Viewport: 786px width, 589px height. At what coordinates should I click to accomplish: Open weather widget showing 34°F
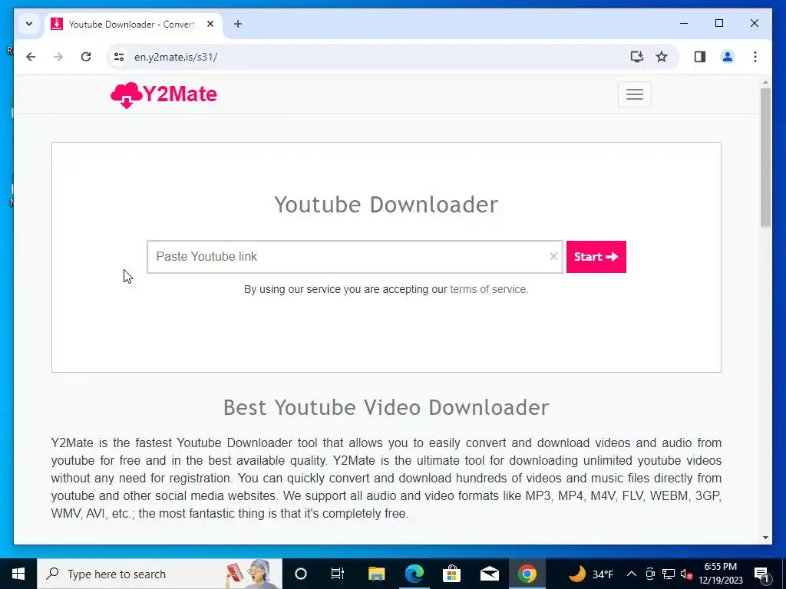pos(592,574)
